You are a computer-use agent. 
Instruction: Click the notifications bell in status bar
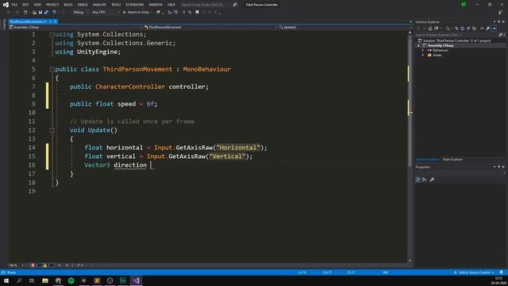[x=501, y=272]
